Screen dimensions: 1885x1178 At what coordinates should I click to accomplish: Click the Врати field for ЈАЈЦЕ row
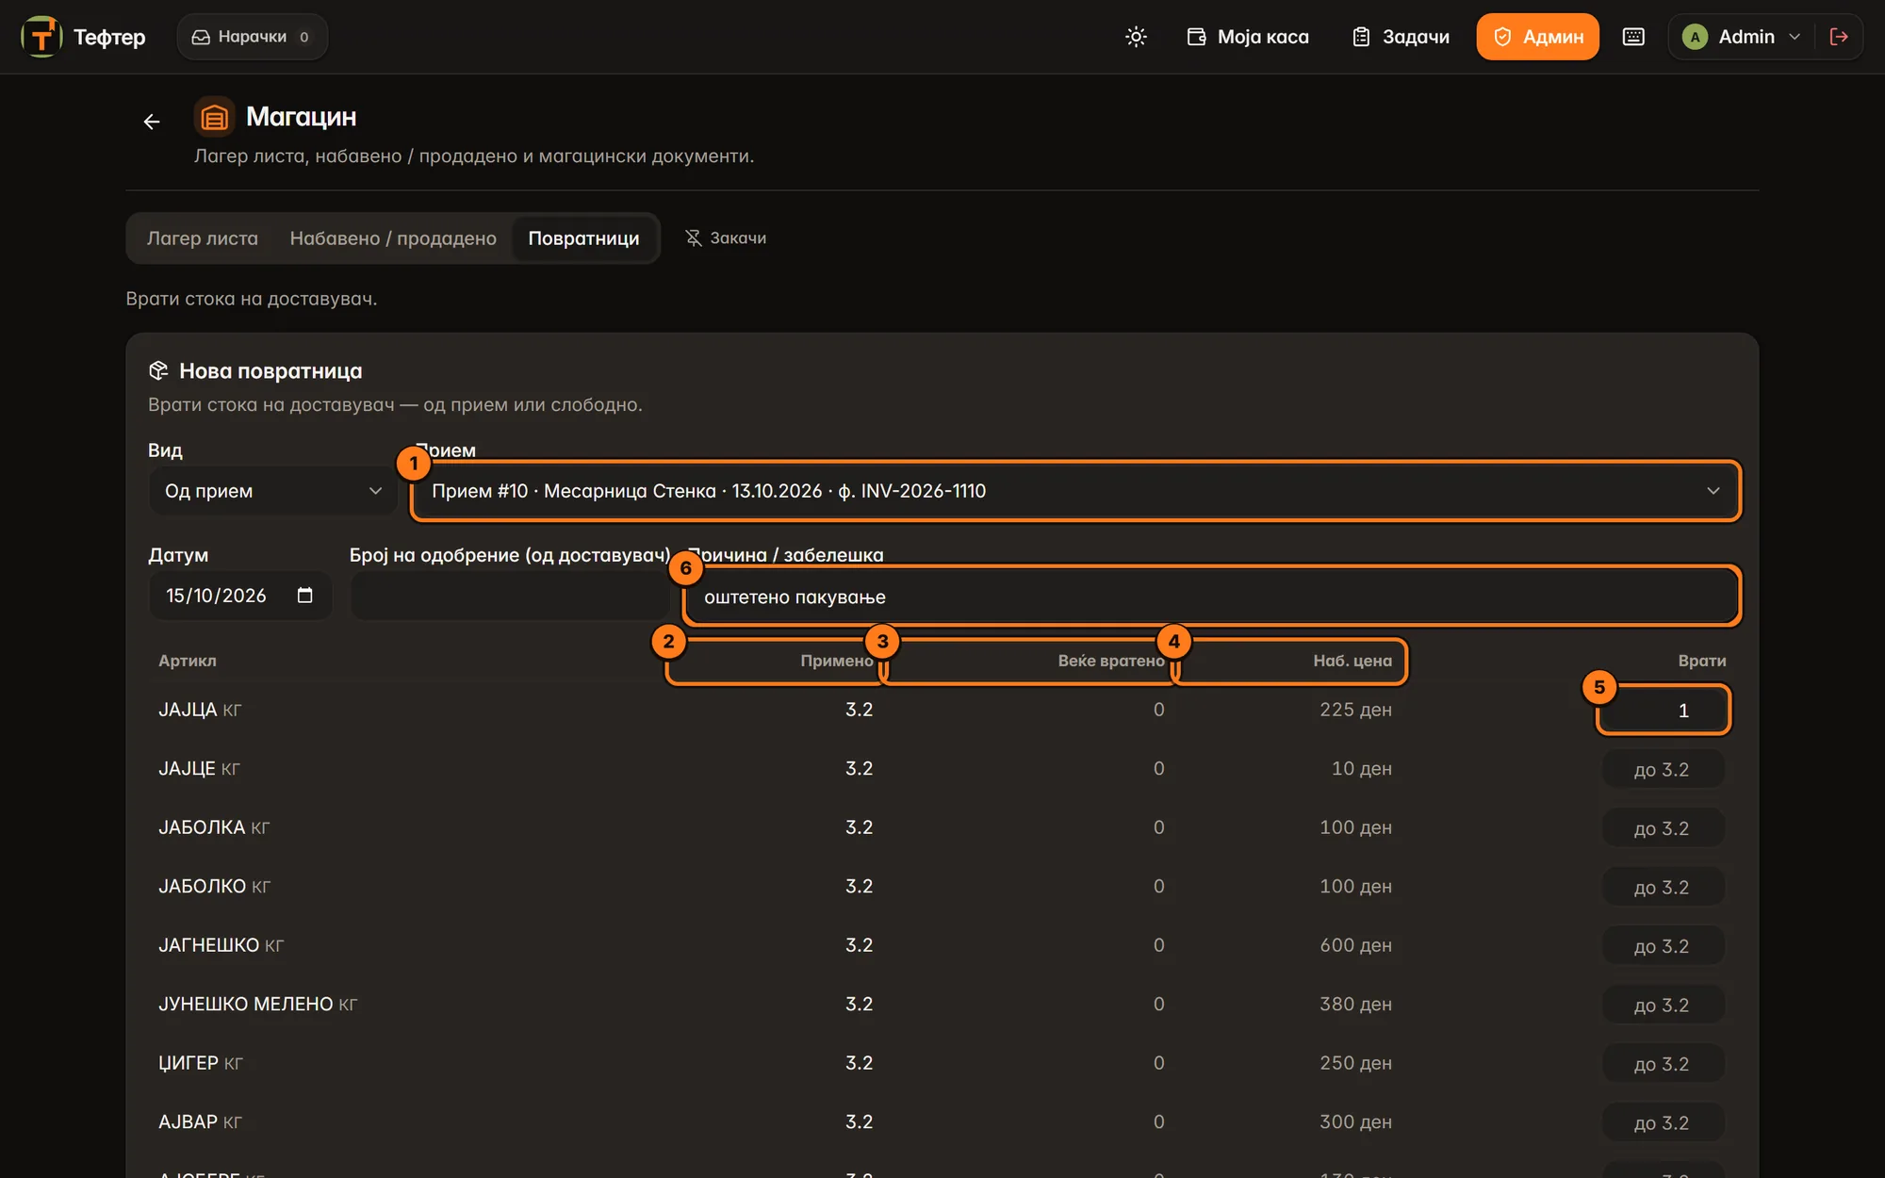tap(1663, 769)
